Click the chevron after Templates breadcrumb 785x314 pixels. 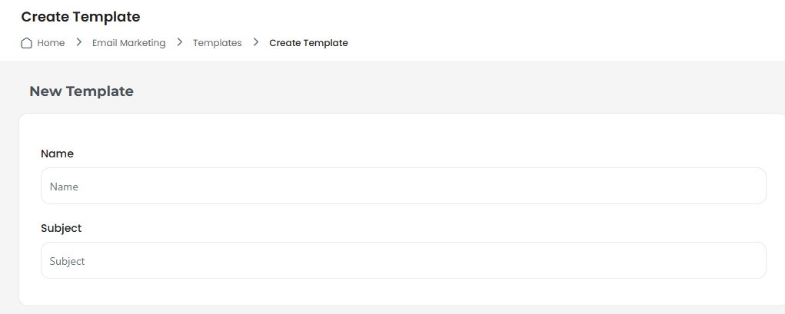pos(256,42)
